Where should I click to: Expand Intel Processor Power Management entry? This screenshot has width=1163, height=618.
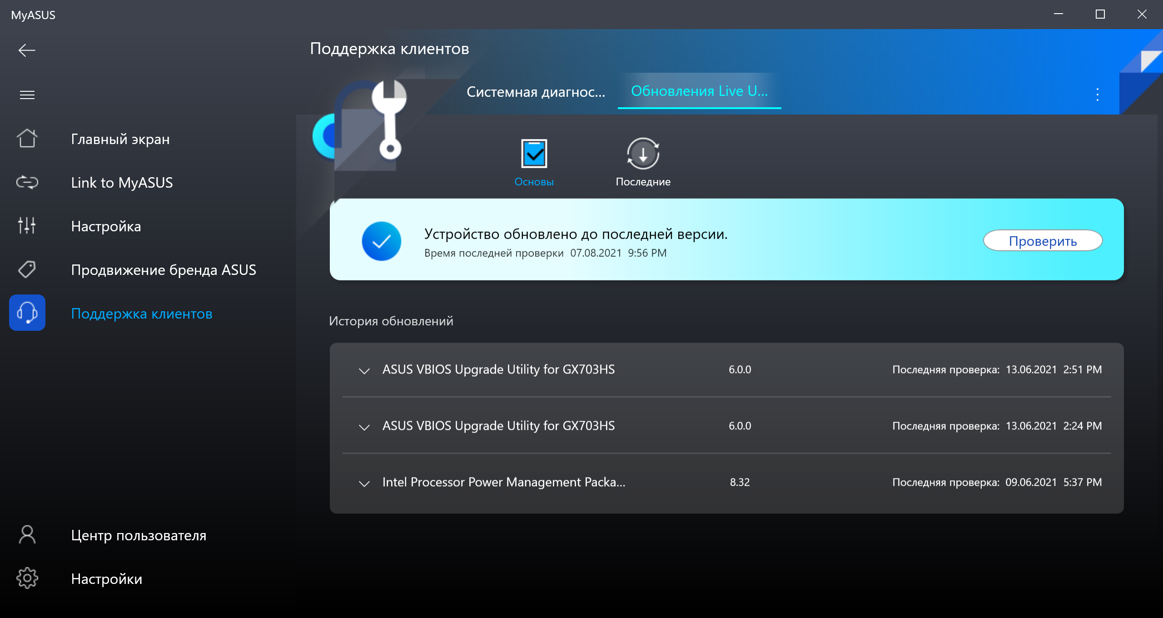pyautogui.click(x=364, y=483)
